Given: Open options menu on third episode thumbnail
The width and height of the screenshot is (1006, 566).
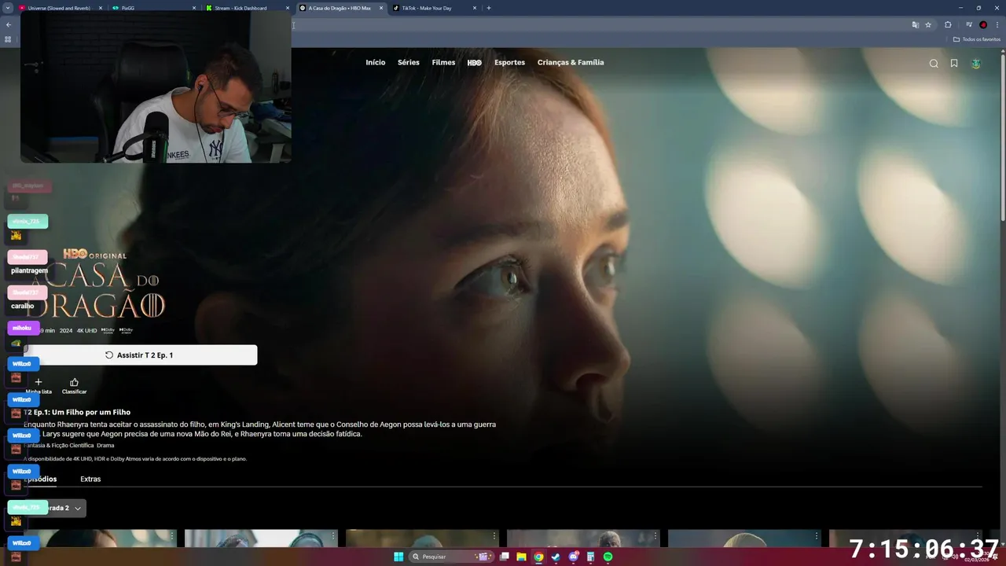Looking at the screenshot, I should pos(494,535).
